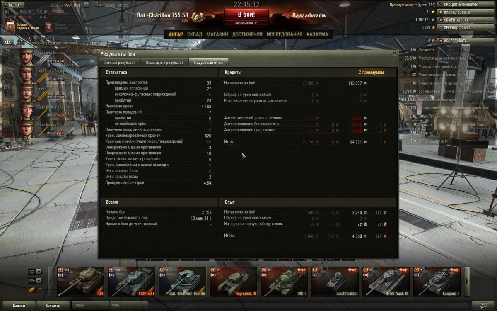Viewport: 497px width, 311px height.
Task: Expand the server WOT RU1 dropdown
Action: pos(86,5)
